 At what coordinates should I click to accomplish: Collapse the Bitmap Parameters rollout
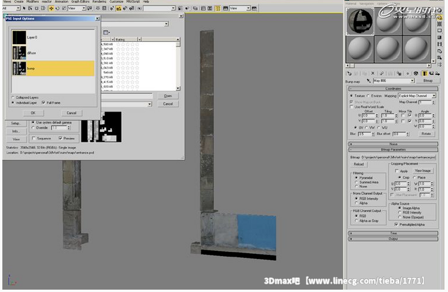393,150
